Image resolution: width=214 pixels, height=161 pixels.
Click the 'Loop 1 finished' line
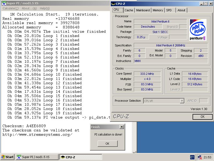[x=43, y=36]
